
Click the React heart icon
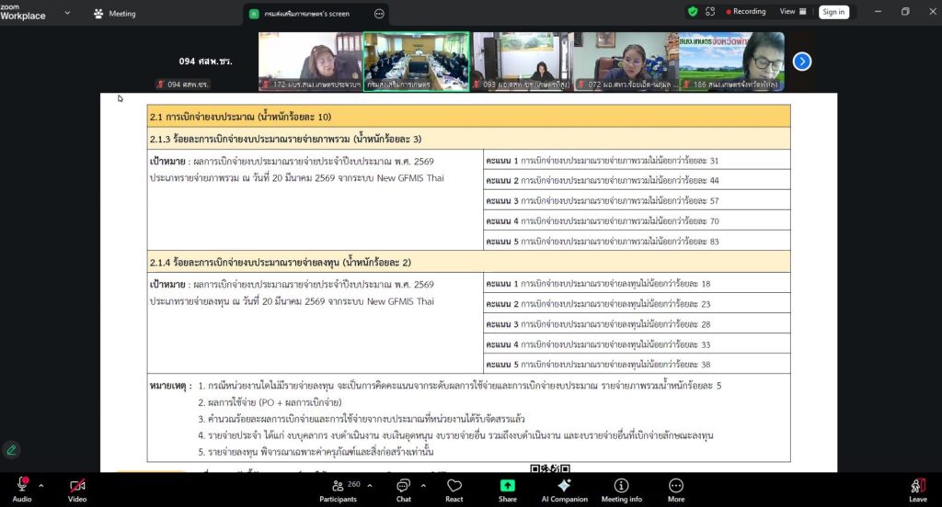click(x=454, y=487)
